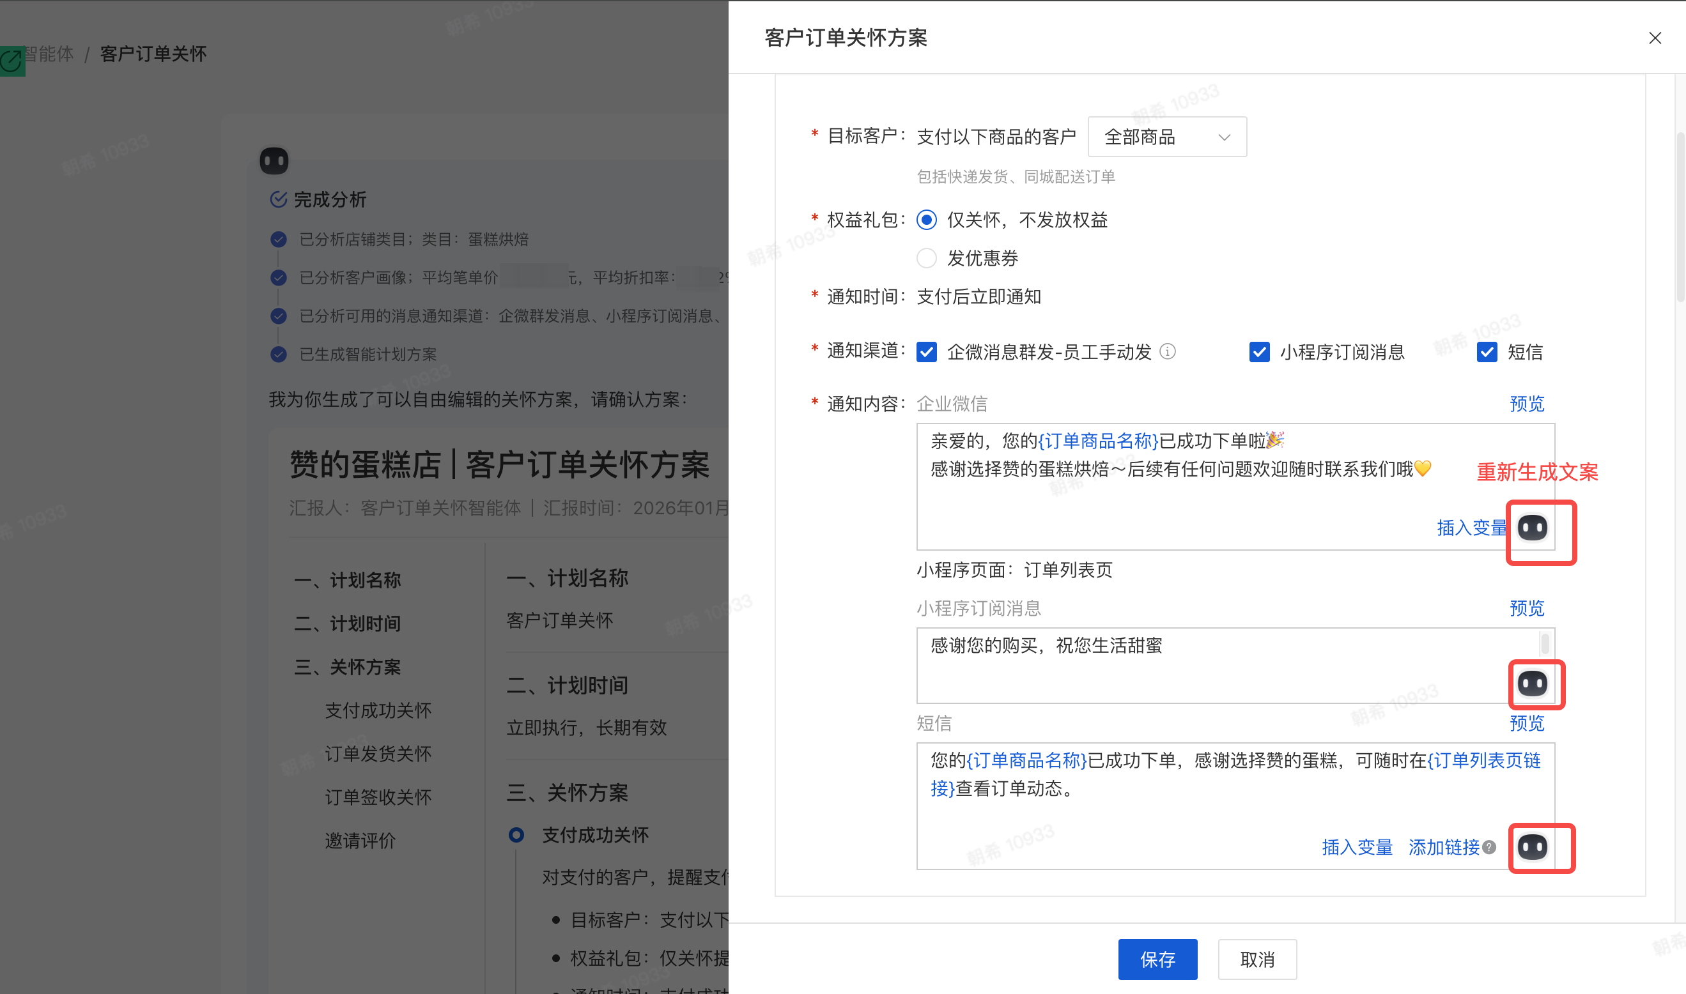Viewport: 1686px width, 994px height.
Task: Uncheck 企微消息群发-员工手动发 checkbox
Action: [x=927, y=351]
